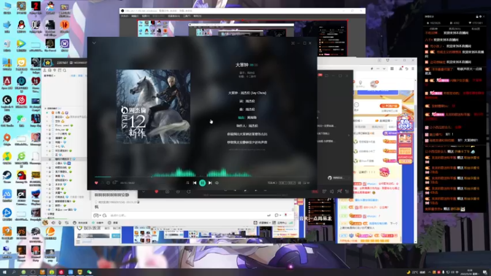Launch OBS Studio from the desktop
Viewport: 491px width, 276px height.
pyautogui.click(x=7, y=120)
